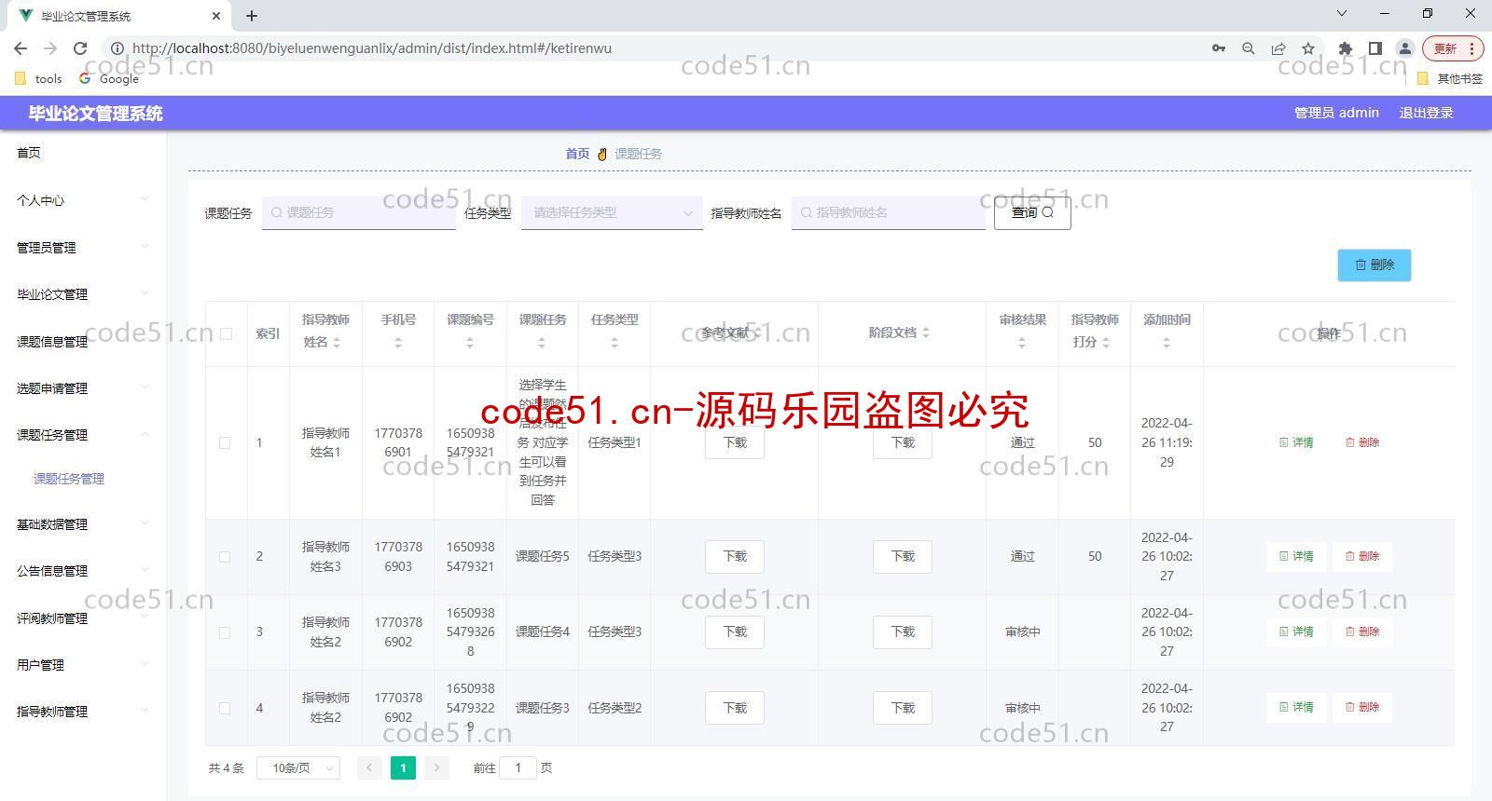Expand the 指导教师管理 sidebar menu
Viewport: 1492px width, 801px height.
pyautogui.click(x=83, y=711)
